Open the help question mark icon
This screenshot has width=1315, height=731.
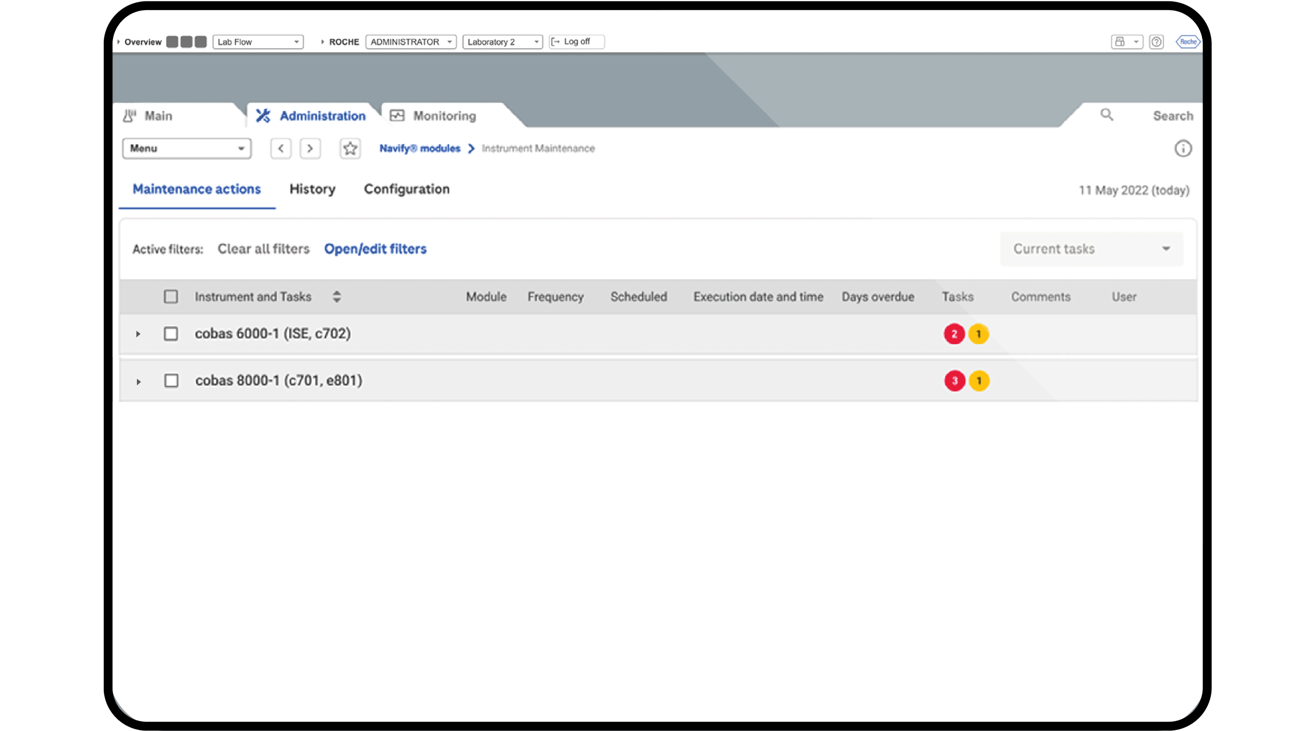pos(1157,42)
